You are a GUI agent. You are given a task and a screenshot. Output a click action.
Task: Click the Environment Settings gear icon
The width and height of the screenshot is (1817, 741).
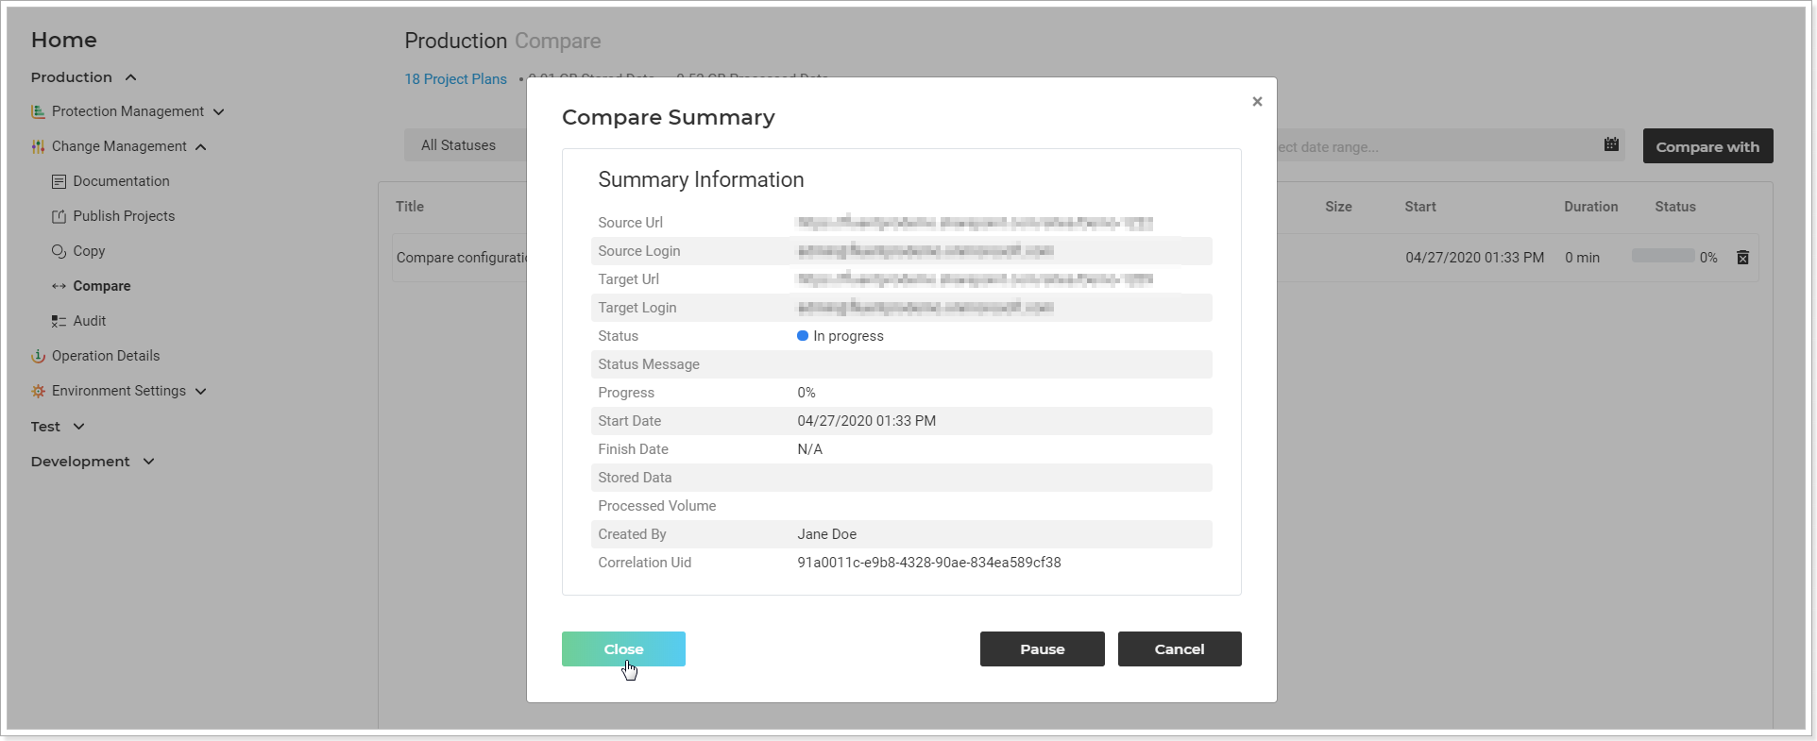[x=38, y=391]
